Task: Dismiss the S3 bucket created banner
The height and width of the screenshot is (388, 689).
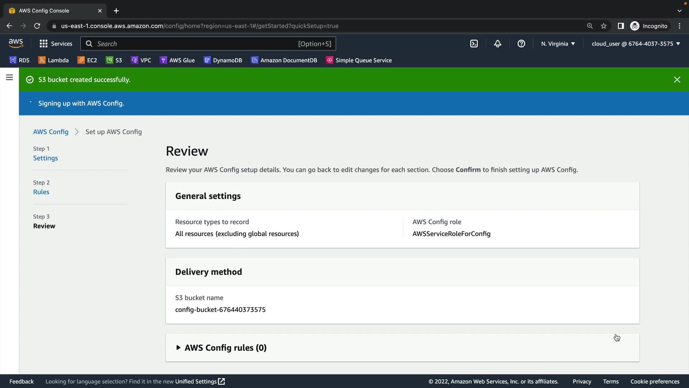Action: [x=677, y=80]
